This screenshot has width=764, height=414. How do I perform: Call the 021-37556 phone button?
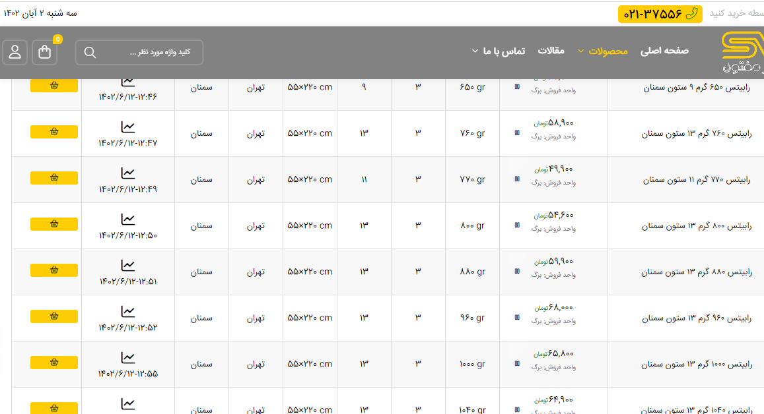660,14
